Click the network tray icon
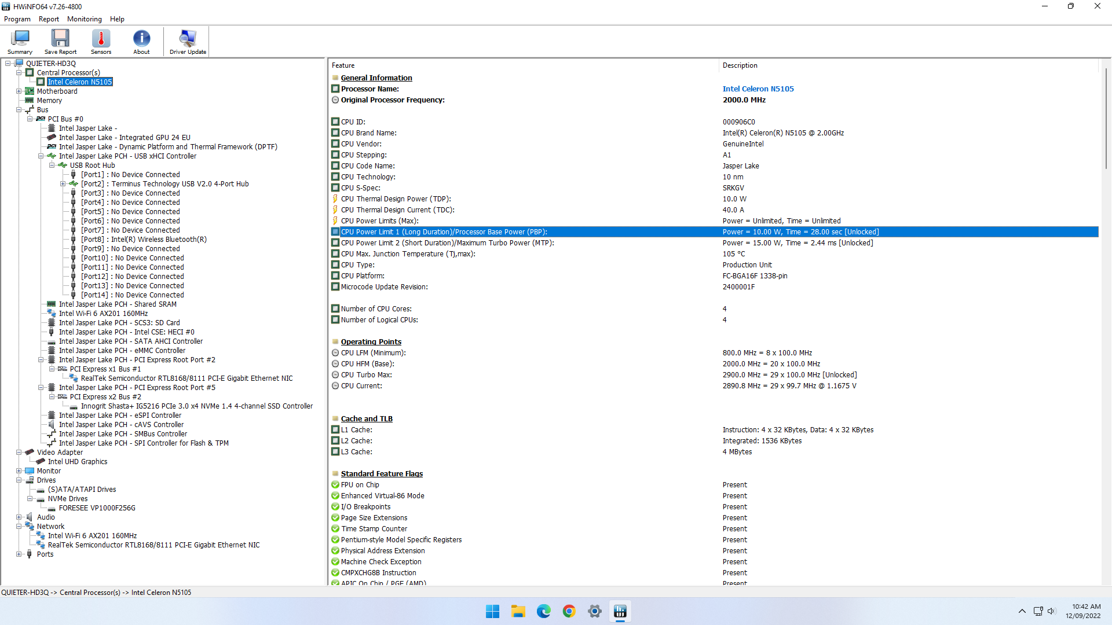1112x625 pixels. [x=1038, y=611]
